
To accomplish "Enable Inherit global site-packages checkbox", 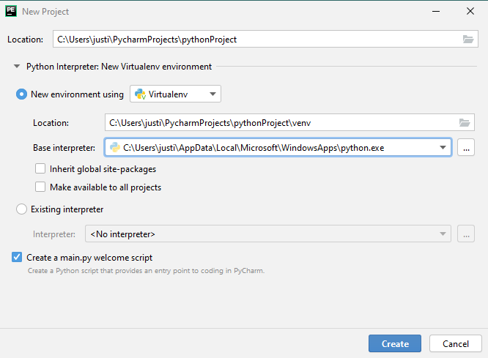I will click(40, 168).
